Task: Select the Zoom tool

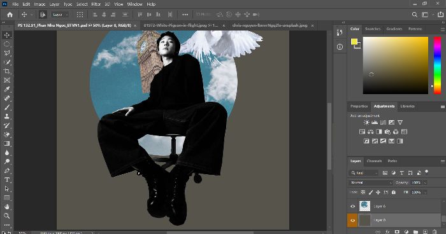Action: pyautogui.click(x=7, y=216)
